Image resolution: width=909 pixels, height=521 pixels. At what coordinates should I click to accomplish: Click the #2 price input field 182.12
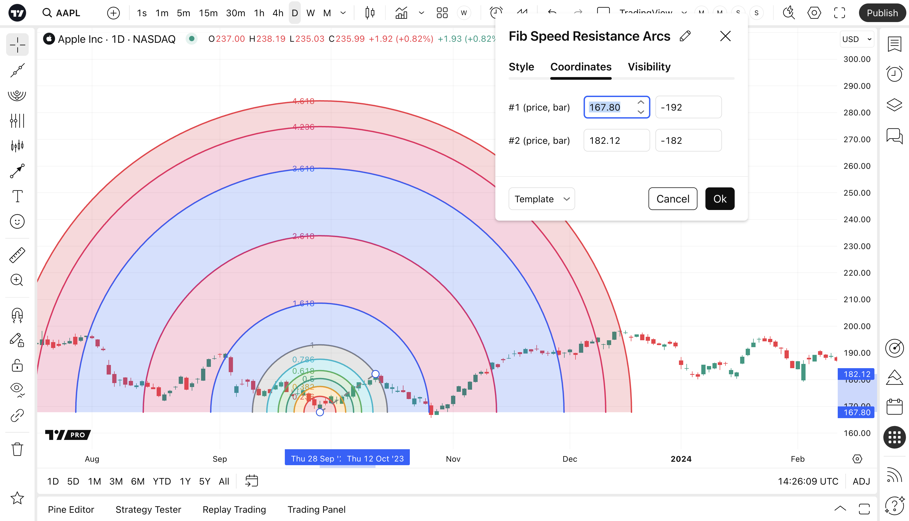[616, 141]
